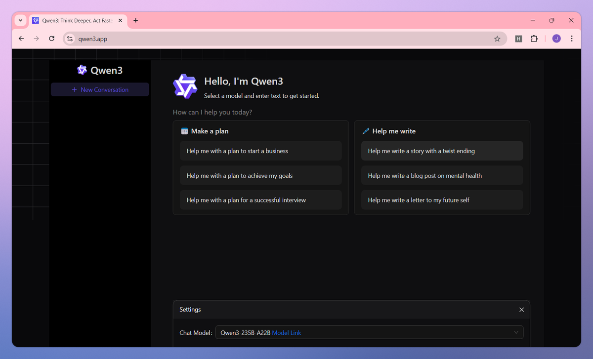Expand the Chat Model chevron arrow
Viewport: 593px width, 359px height.
pyautogui.click(x=516, y=332)
